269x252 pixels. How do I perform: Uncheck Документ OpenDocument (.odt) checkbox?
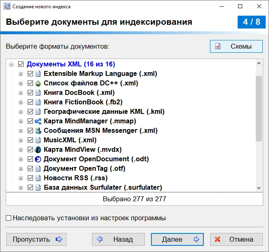point(31,159)
